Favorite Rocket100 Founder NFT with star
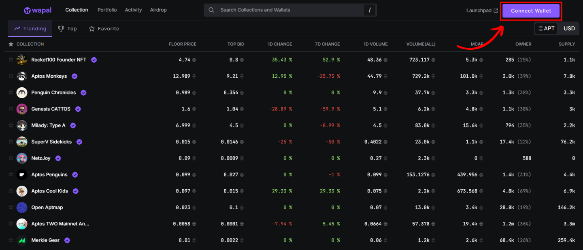 tap(11, 59)
